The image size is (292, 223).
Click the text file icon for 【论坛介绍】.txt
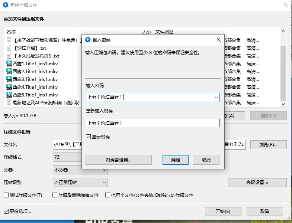[9, 48]
